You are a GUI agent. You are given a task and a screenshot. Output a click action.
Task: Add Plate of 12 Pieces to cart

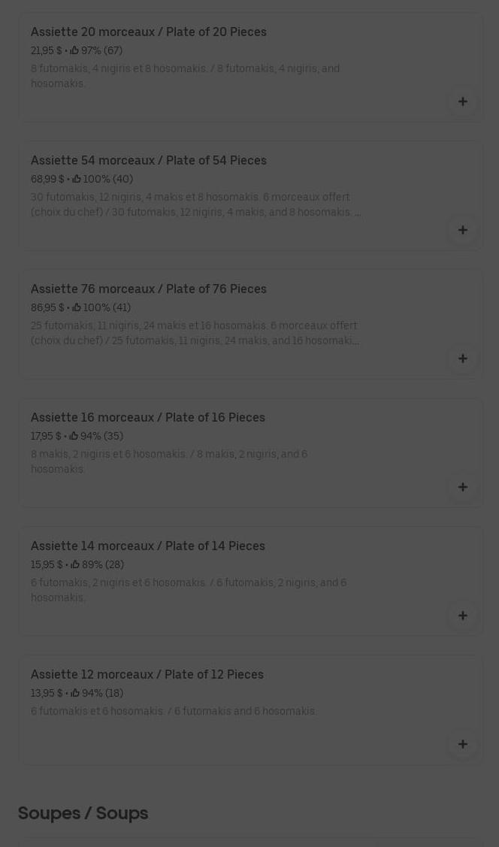[x=463, y=744]
